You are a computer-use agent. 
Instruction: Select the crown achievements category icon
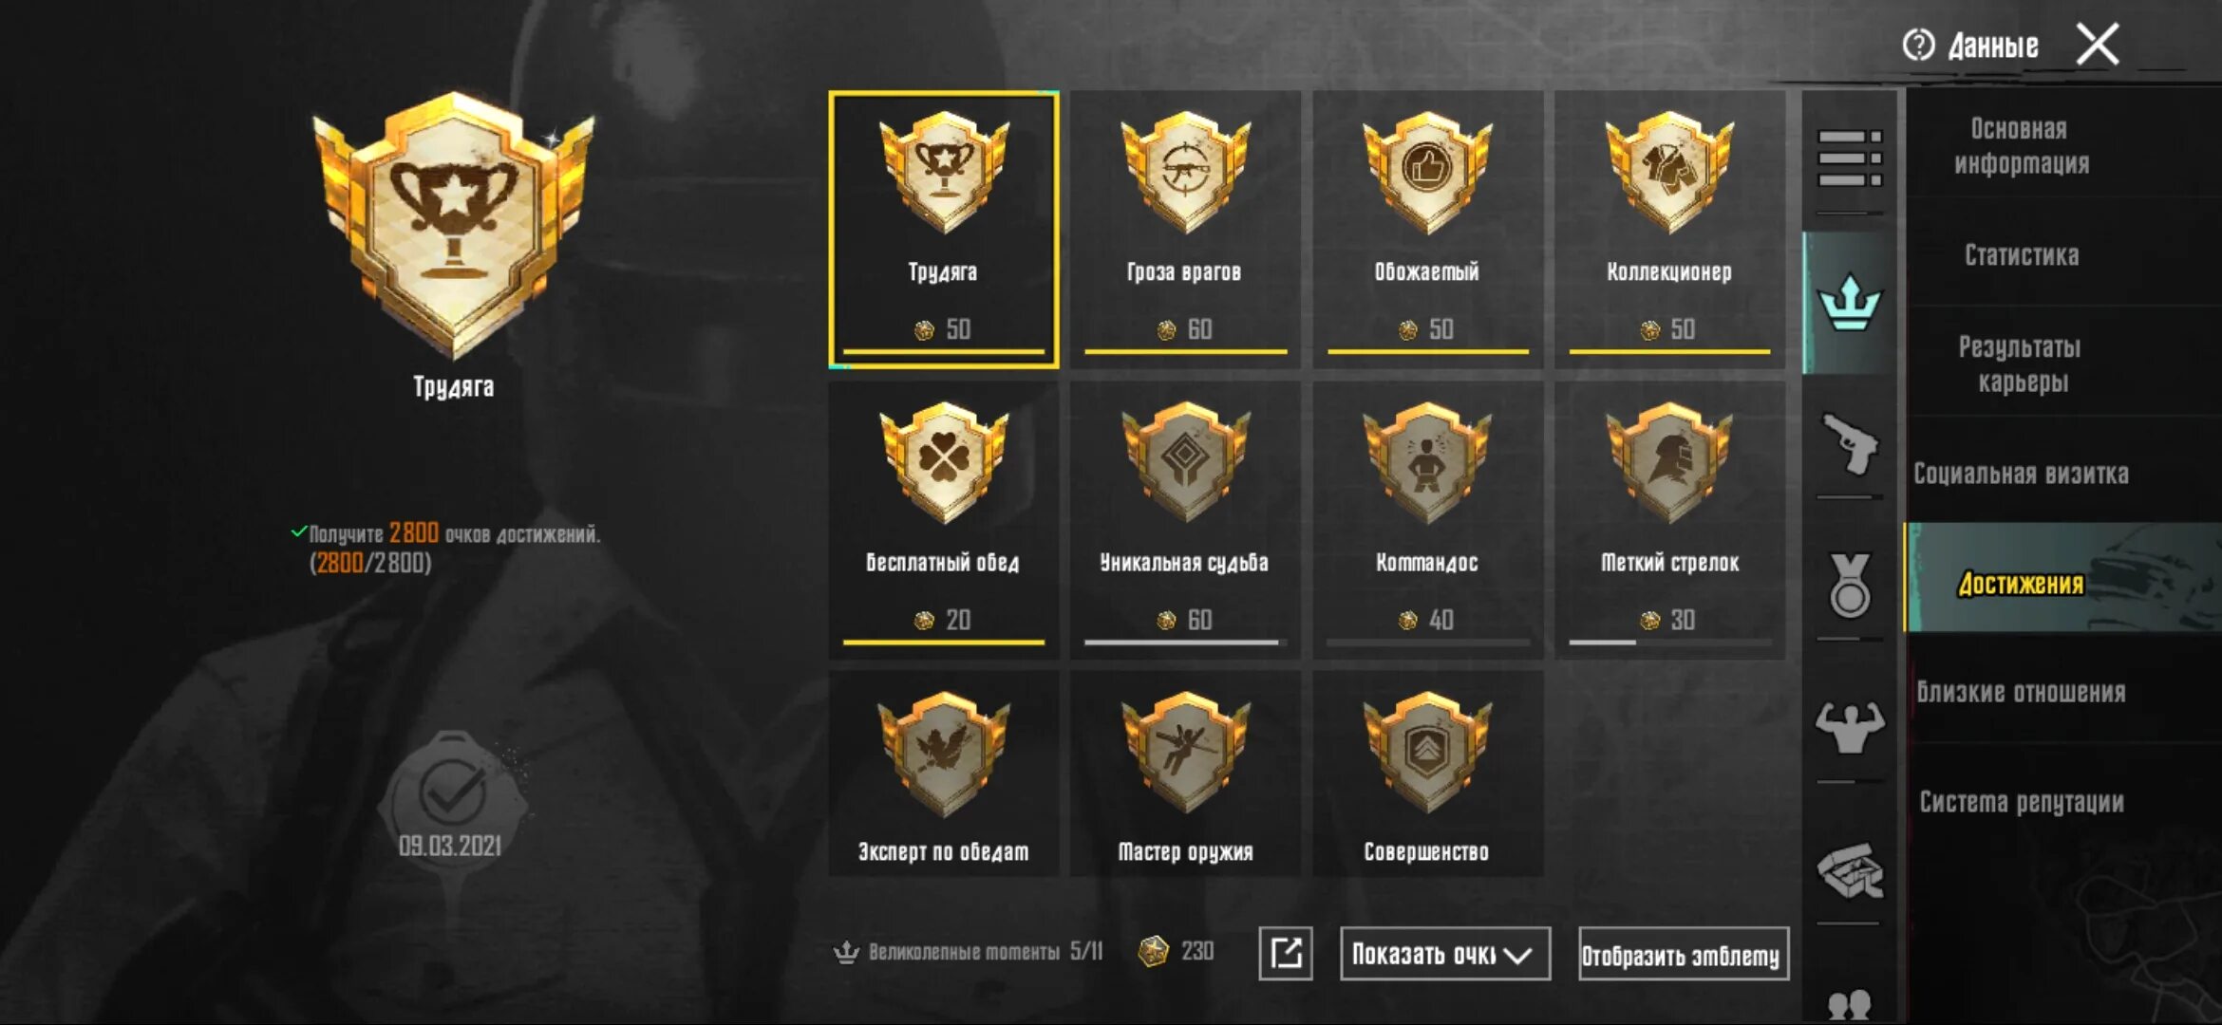click(1849, 303)
